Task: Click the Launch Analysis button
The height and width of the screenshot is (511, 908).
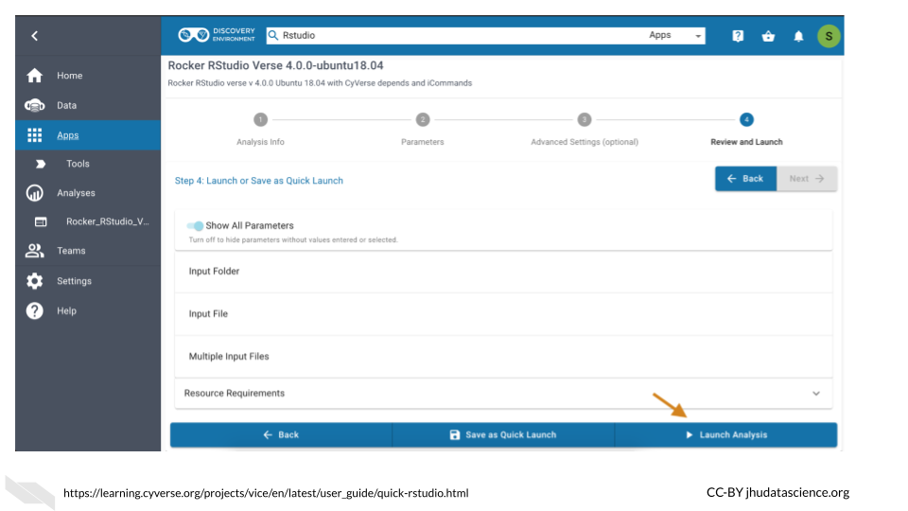Action: point(725,435)
